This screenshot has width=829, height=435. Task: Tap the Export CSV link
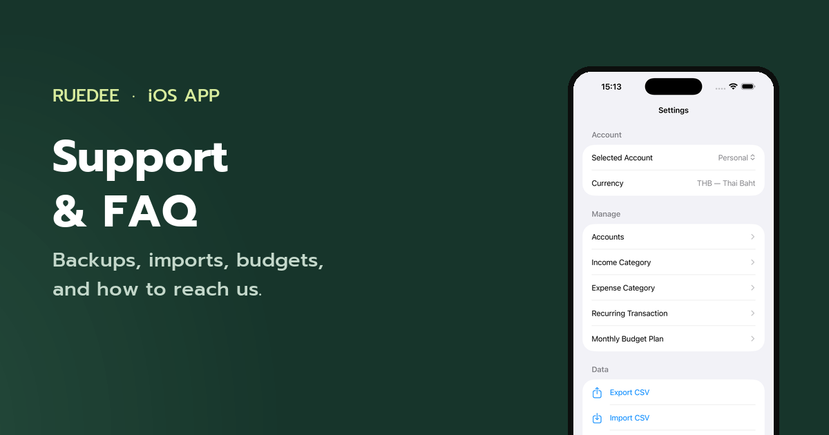(x=629, y=392)
